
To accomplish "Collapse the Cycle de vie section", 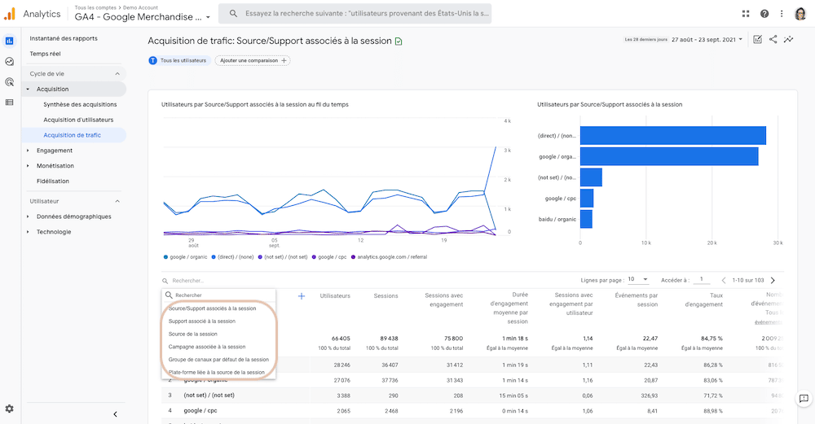I will tap(117, 74).
